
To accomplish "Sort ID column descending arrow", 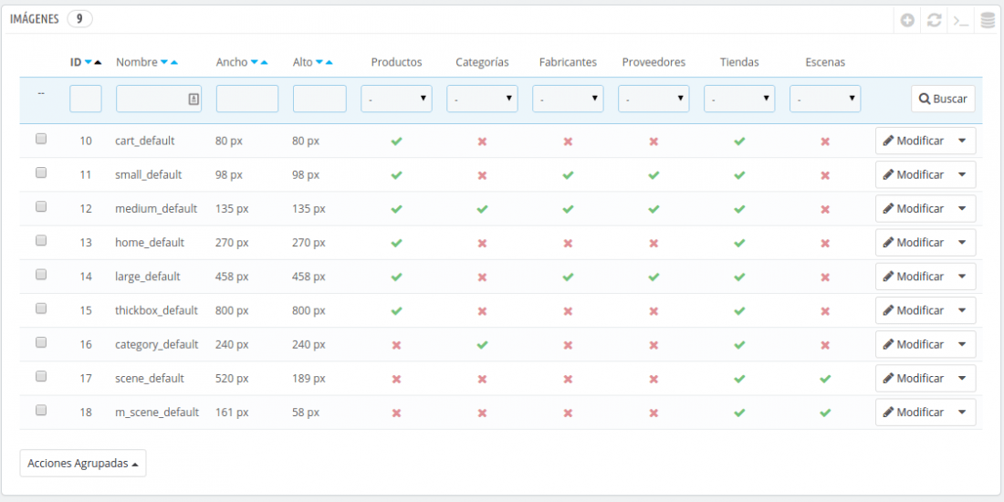I will 88,62.
